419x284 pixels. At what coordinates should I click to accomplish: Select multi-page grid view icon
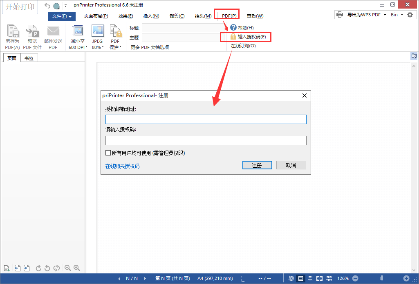point(329,279)
